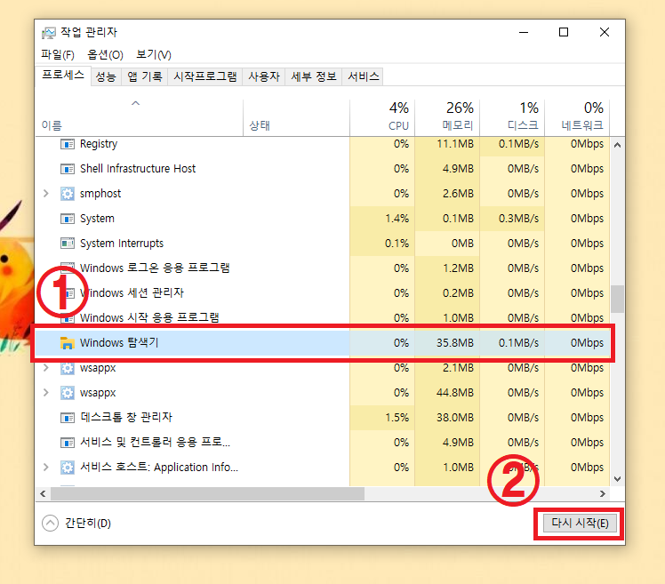Viewport: 665px width, 584px height.
Task: Click the System Interrupts icon
Action: tap(68, 244)
